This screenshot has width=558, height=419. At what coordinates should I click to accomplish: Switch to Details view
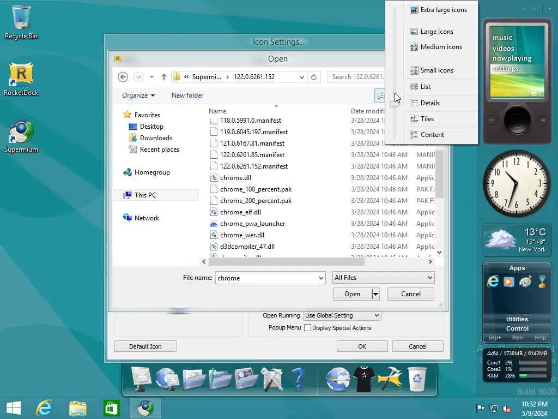[441, 103]
